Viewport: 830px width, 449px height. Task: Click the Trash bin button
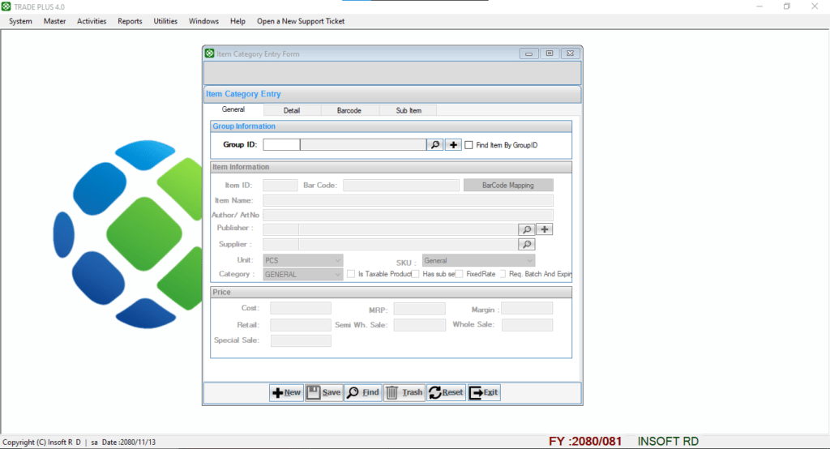pos(404,392)
